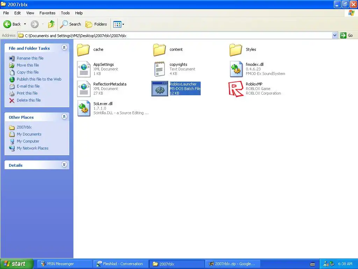
Task: Select the AppSettings XML document icon
Action: click(84, 69)
